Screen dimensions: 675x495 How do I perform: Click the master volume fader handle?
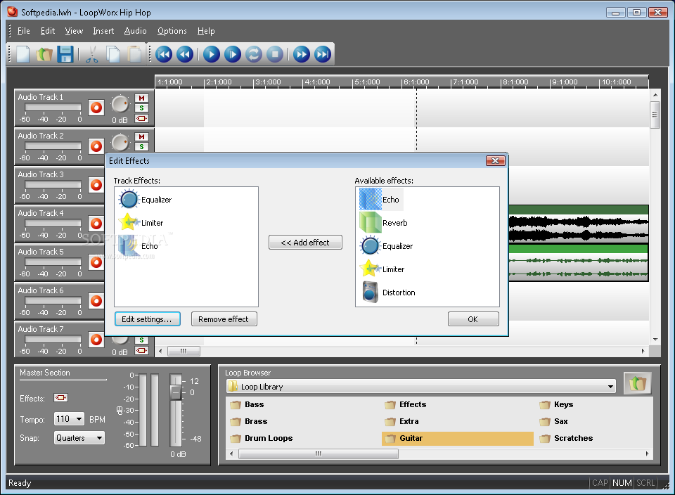(176, 392)
